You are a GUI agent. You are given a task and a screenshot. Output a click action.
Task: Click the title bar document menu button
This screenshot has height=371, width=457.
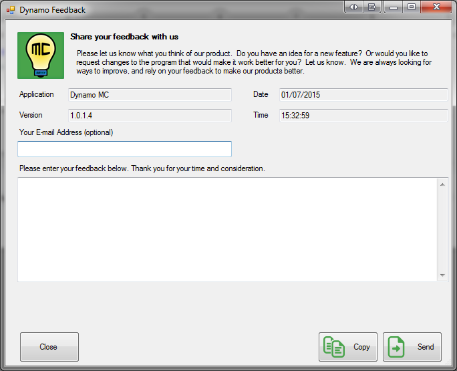(372, 7)
